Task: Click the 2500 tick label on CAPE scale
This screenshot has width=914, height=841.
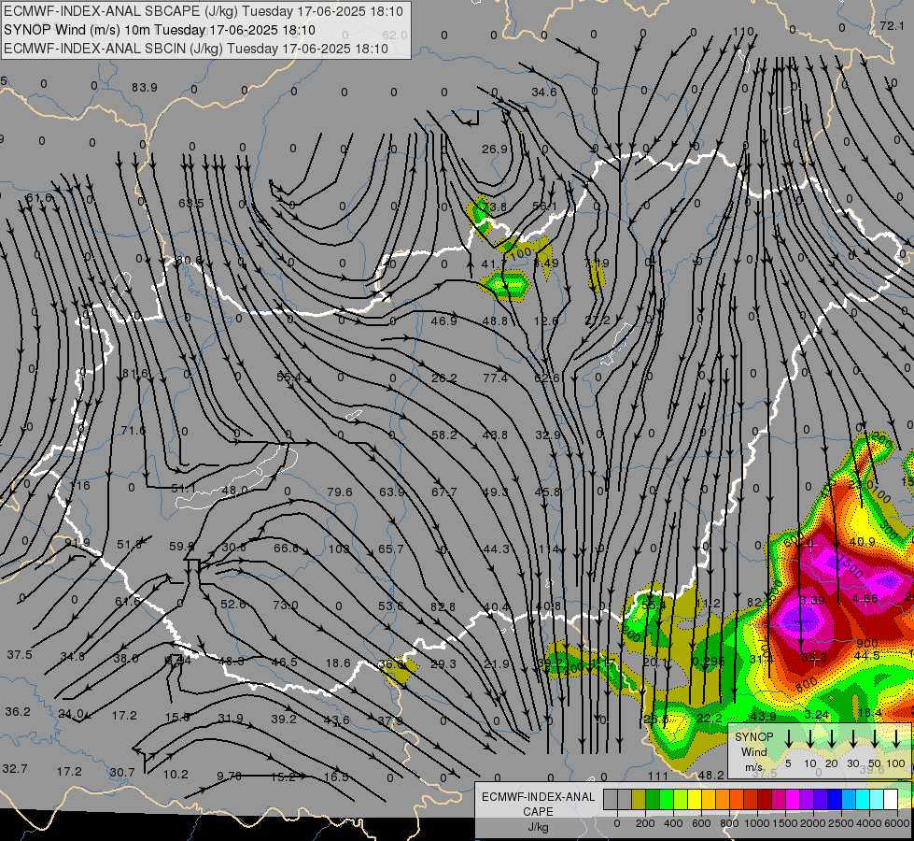Action: 841,823
